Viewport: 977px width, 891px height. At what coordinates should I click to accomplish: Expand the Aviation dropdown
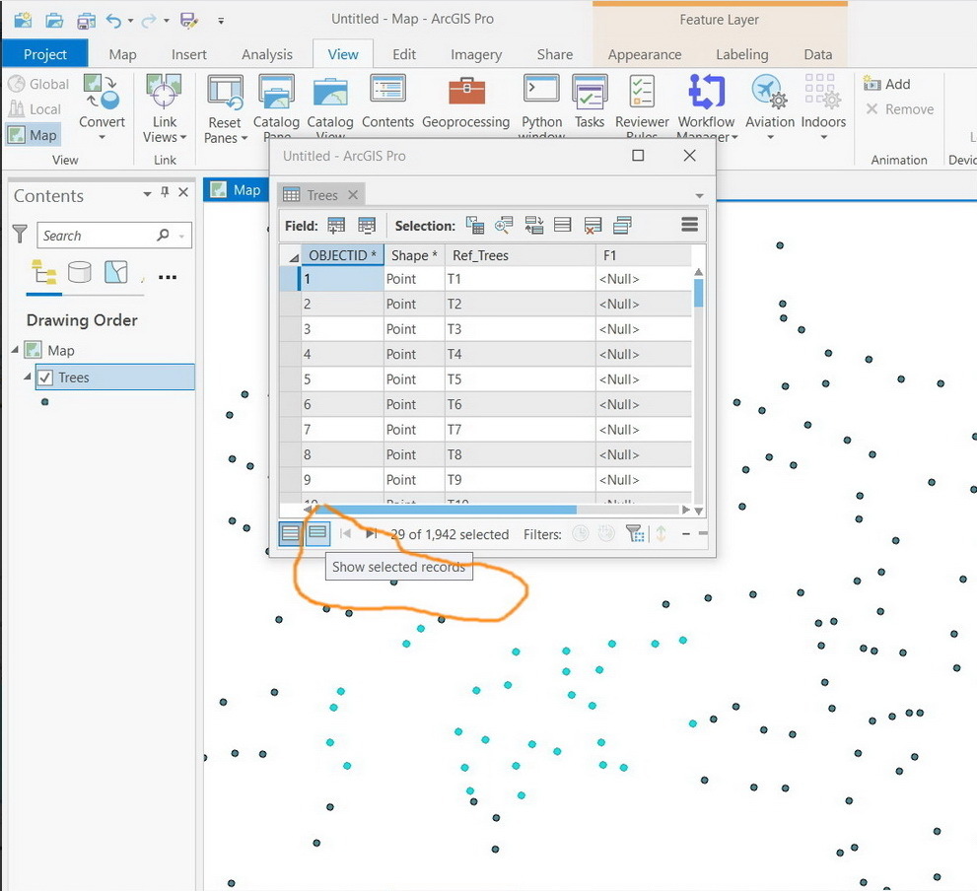point(770,137)
